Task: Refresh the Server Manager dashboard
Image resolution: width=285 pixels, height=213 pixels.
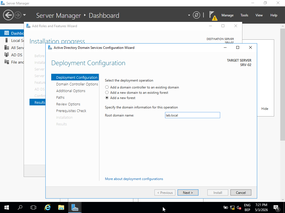Action: tap(196, 15)
